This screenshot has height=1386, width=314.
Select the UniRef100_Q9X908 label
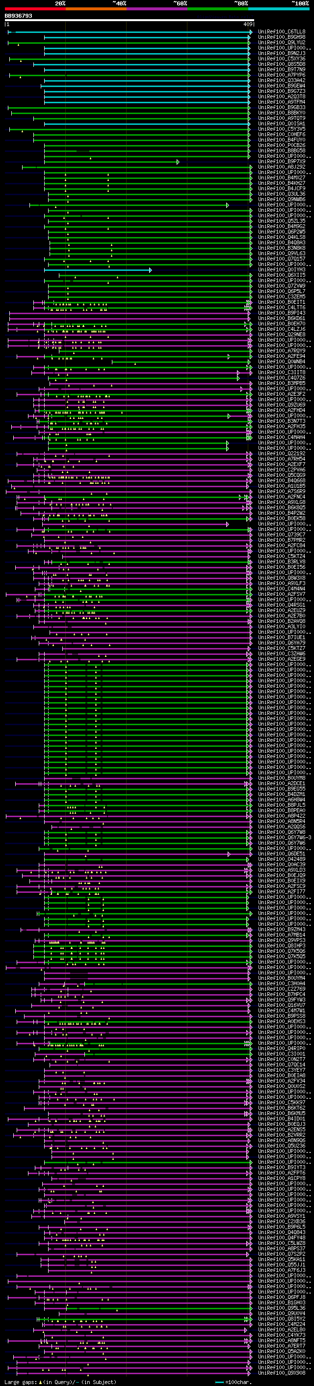[x=282, y=1373]
